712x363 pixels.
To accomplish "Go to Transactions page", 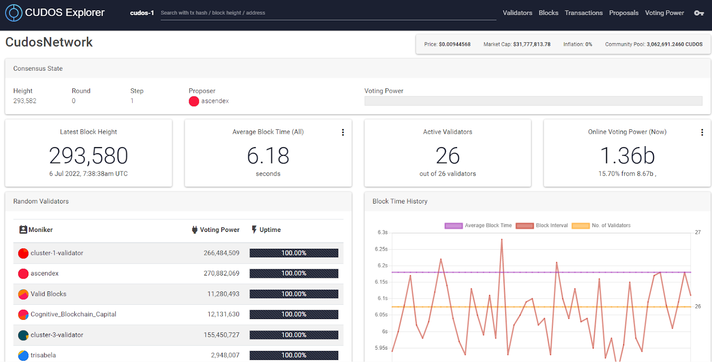I will 583,13.
